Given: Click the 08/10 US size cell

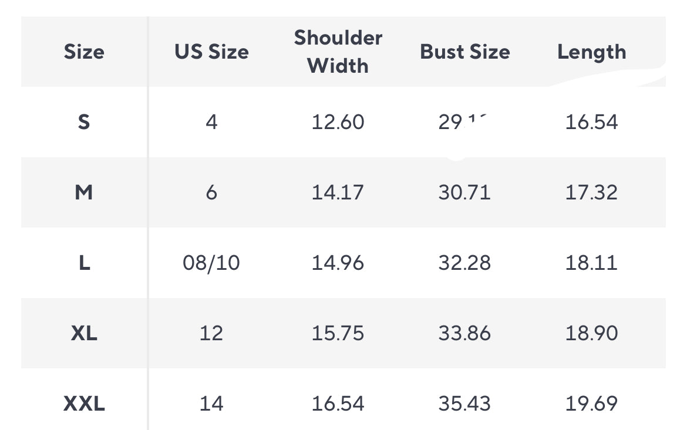Looking at the screenshot, I should click(211, 263).
